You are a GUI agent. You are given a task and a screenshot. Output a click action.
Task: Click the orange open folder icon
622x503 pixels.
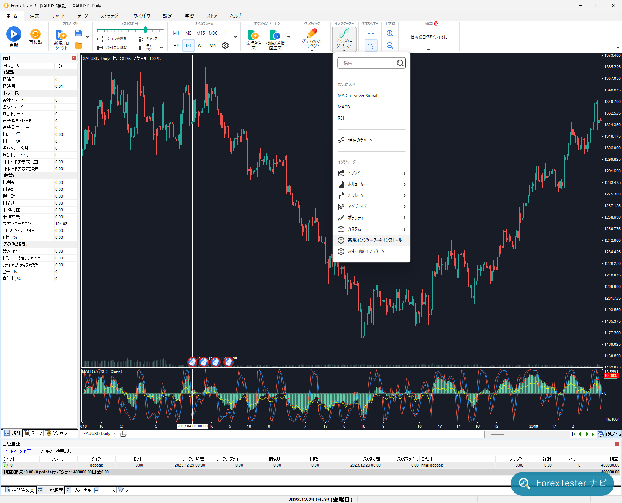(x=78, y=46)
